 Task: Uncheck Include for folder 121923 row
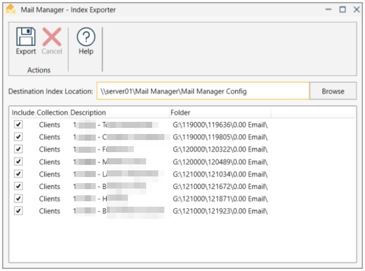tap(19, 211)
